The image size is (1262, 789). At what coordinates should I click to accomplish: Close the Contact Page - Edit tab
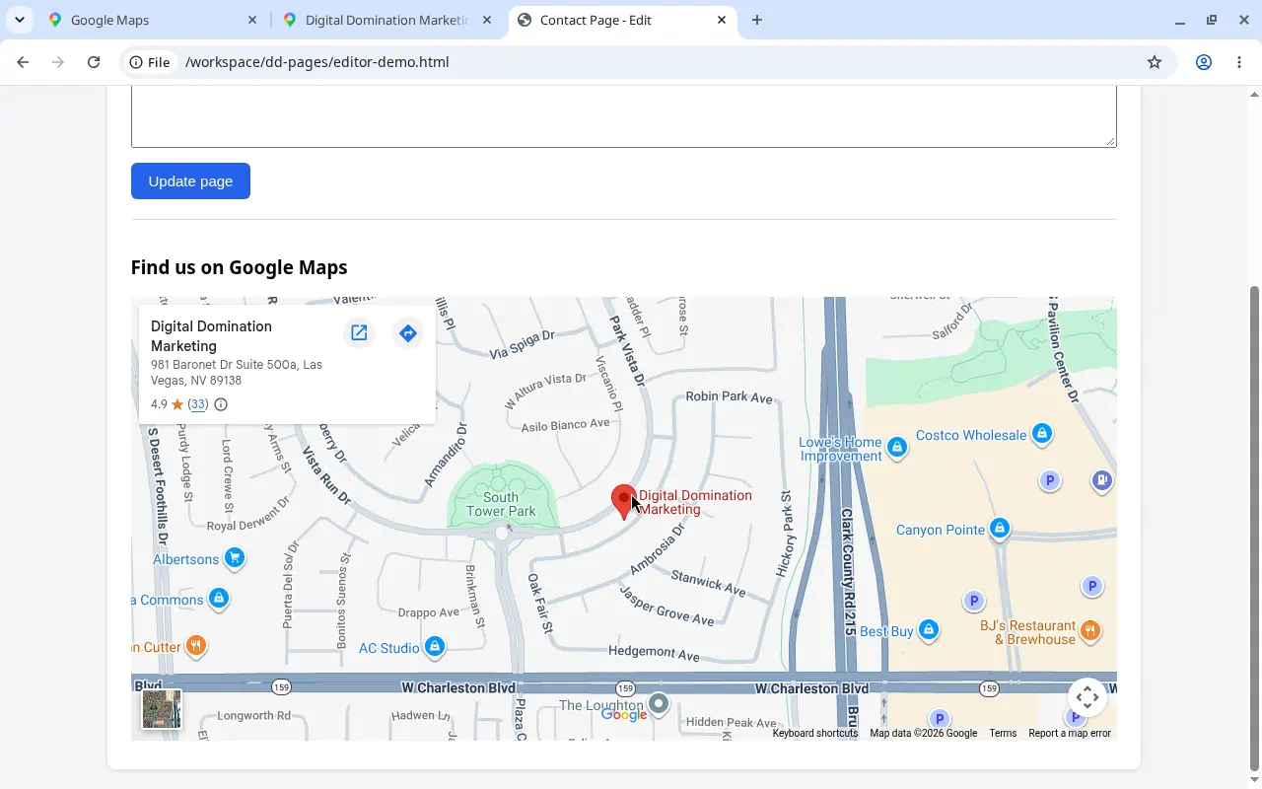[x=722, y=20]
